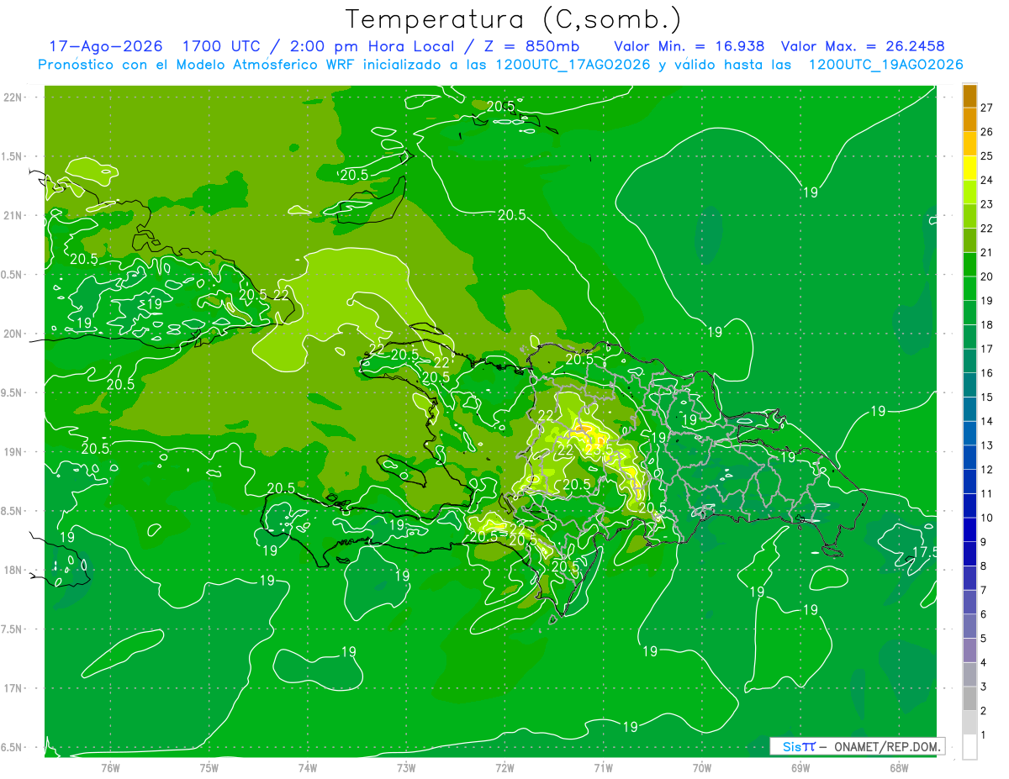
Task: Select the date text "17-Ago-2026"
Action: pos(106,46)
